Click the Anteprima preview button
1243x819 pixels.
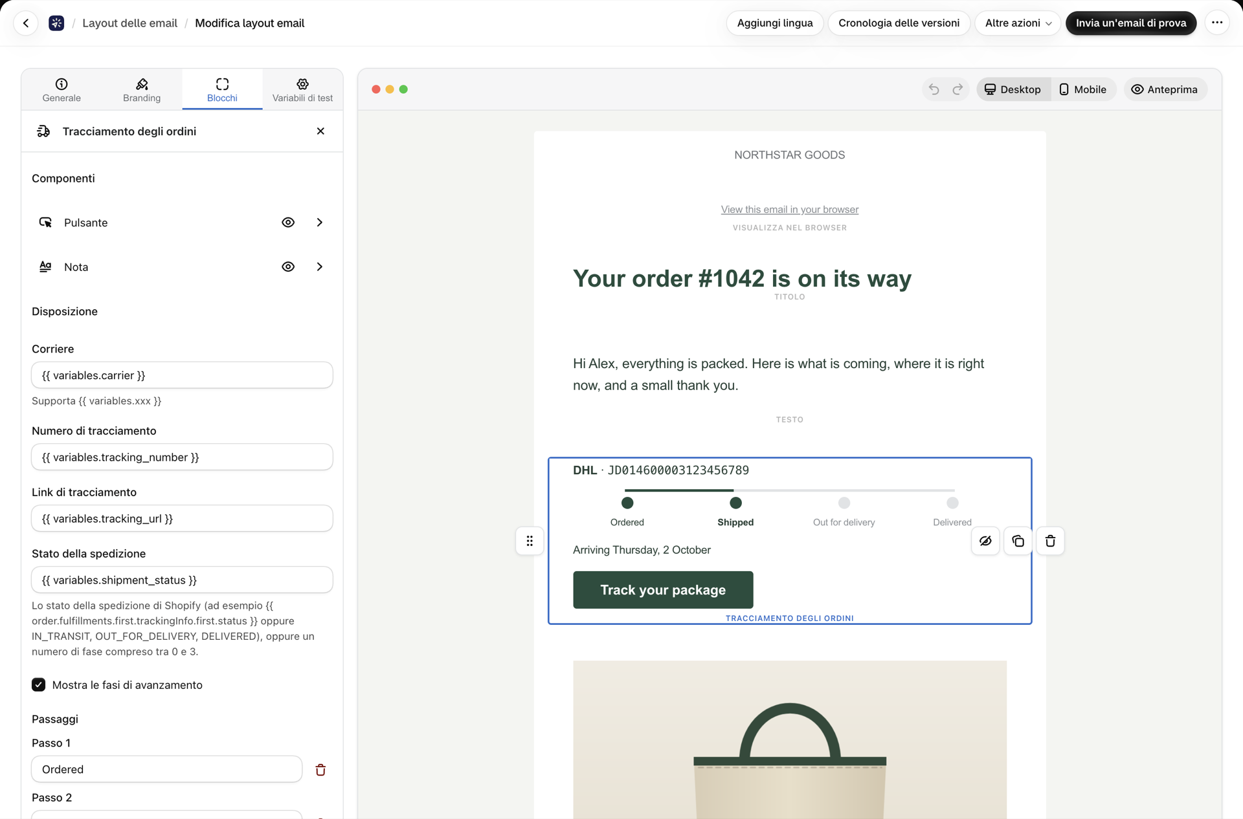click(1165, 89)
